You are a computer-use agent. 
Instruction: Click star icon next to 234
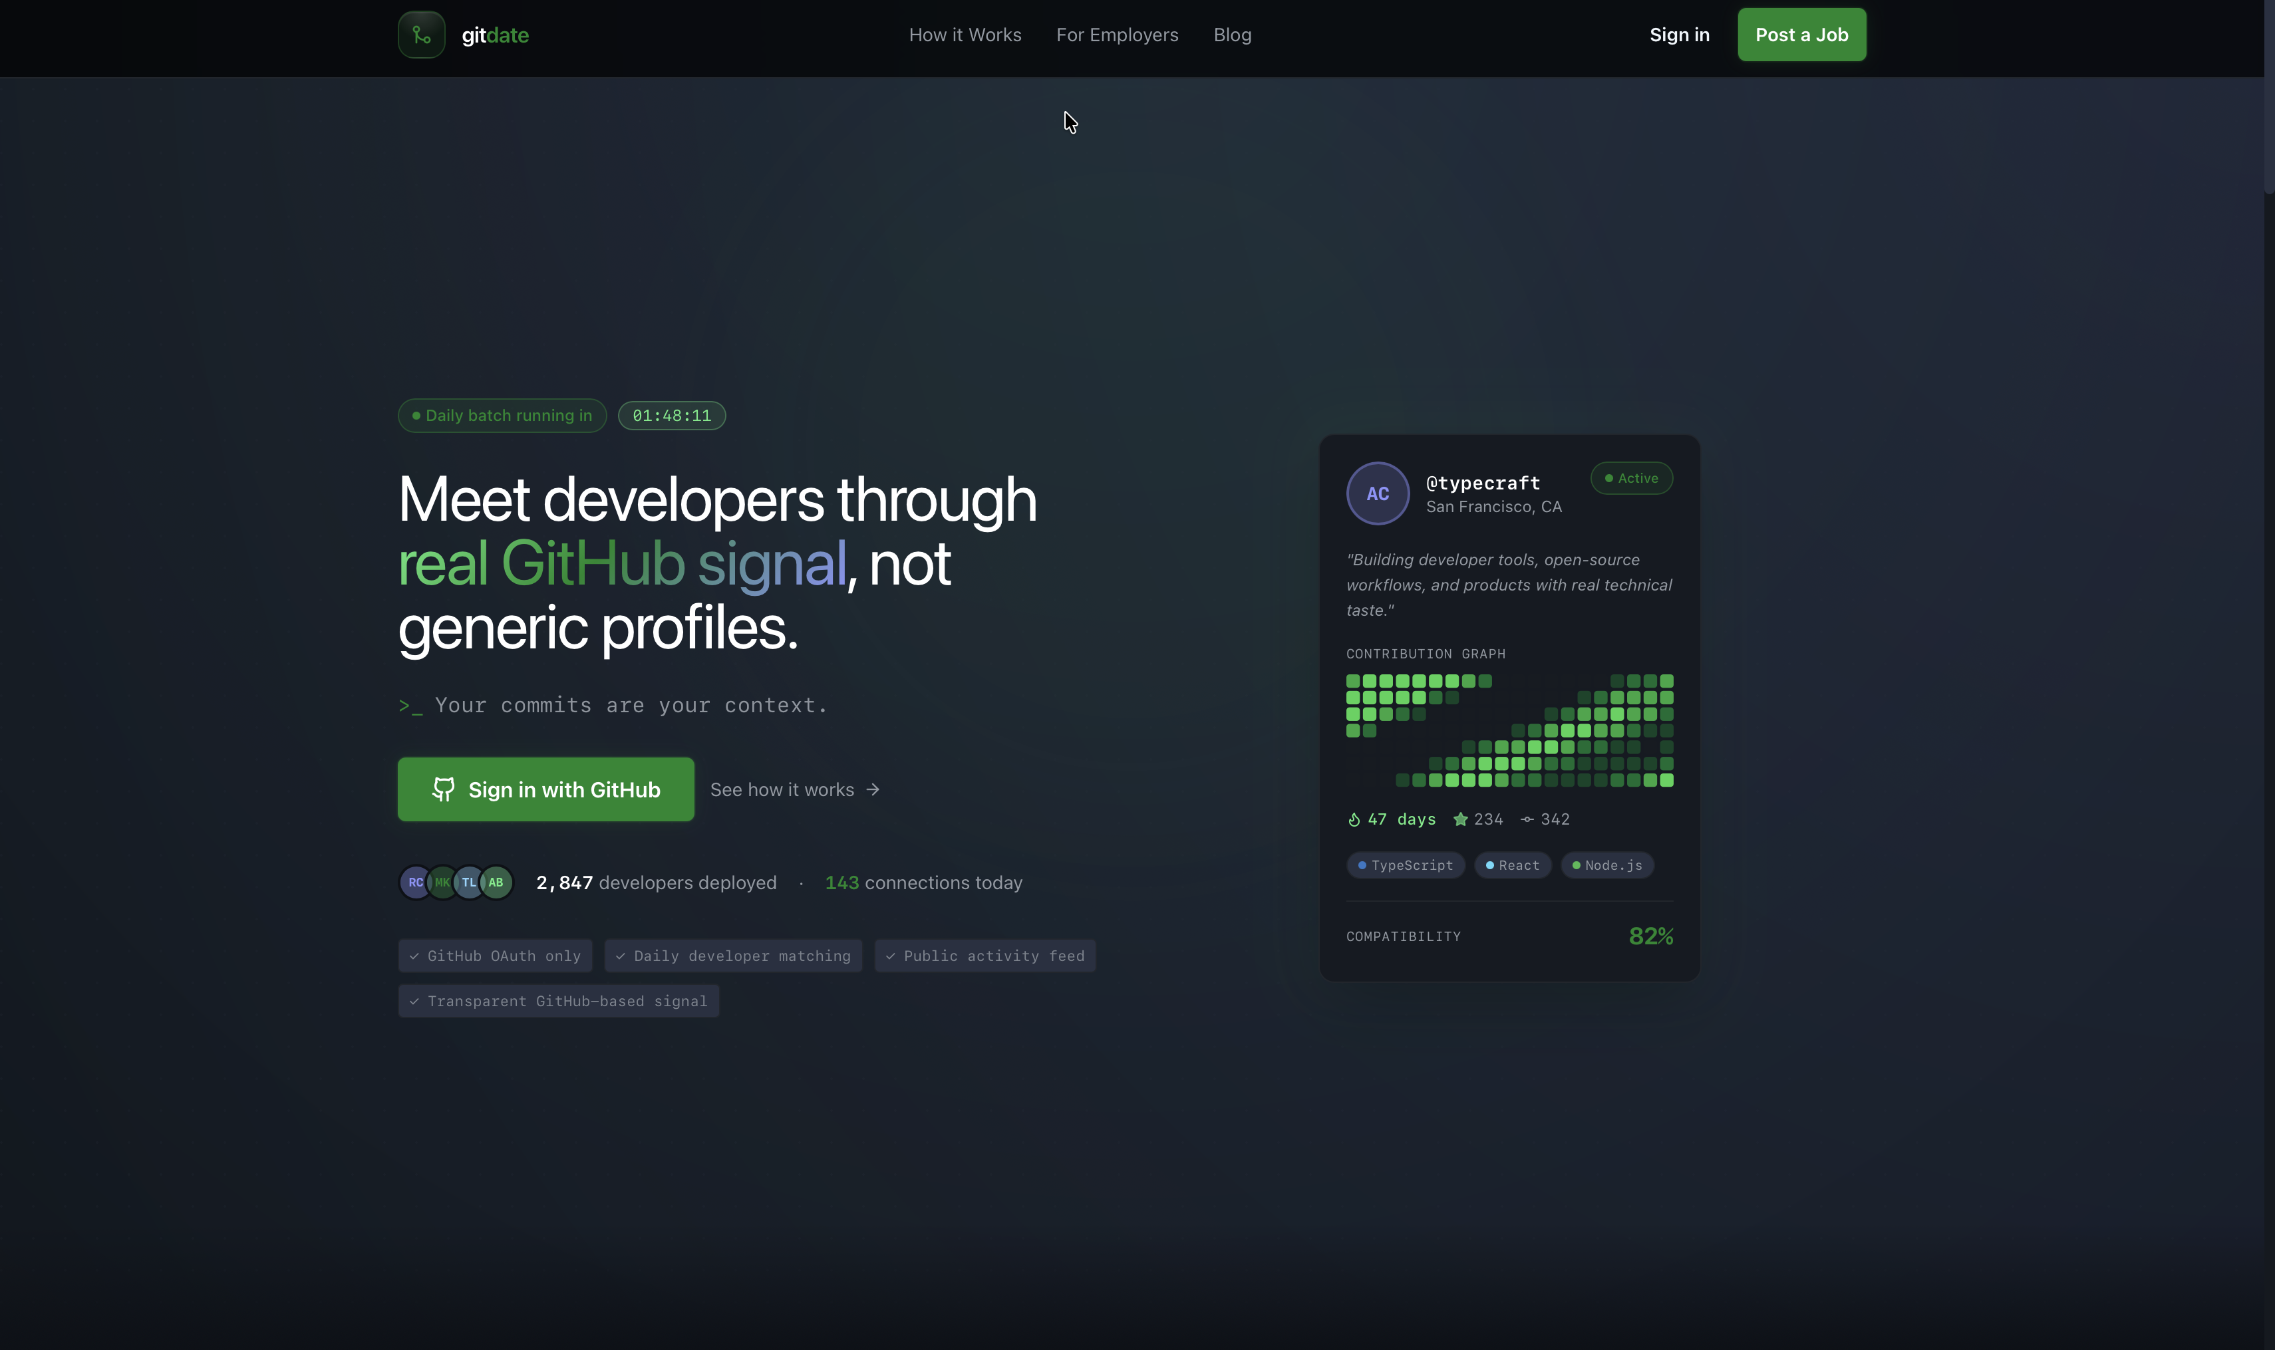tap(1459, 819)
